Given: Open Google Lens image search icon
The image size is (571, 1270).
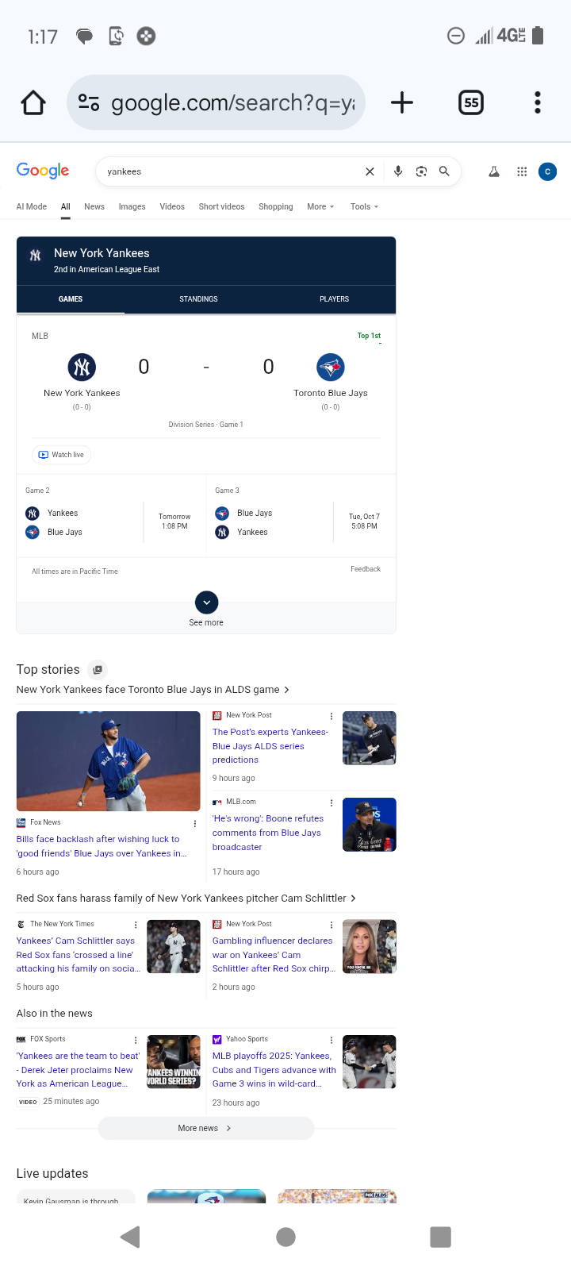Looking at the screenshot, I should [x=421, y=171].
